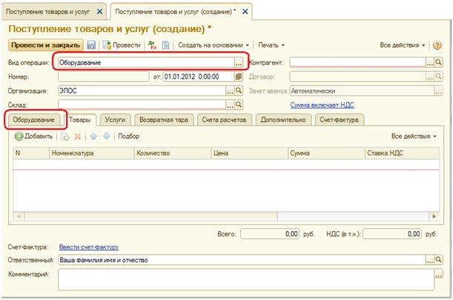Open Вид операции selection ellipsis button
Screen dimensions: 453x300
tap(238, 62)
